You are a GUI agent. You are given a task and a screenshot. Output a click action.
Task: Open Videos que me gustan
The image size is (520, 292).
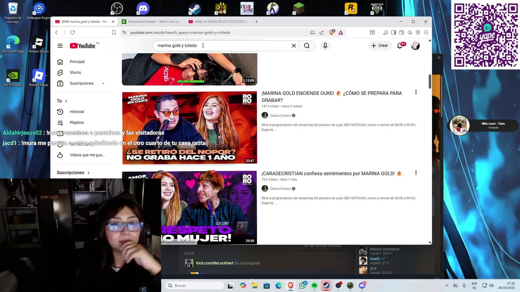[87, 155]
